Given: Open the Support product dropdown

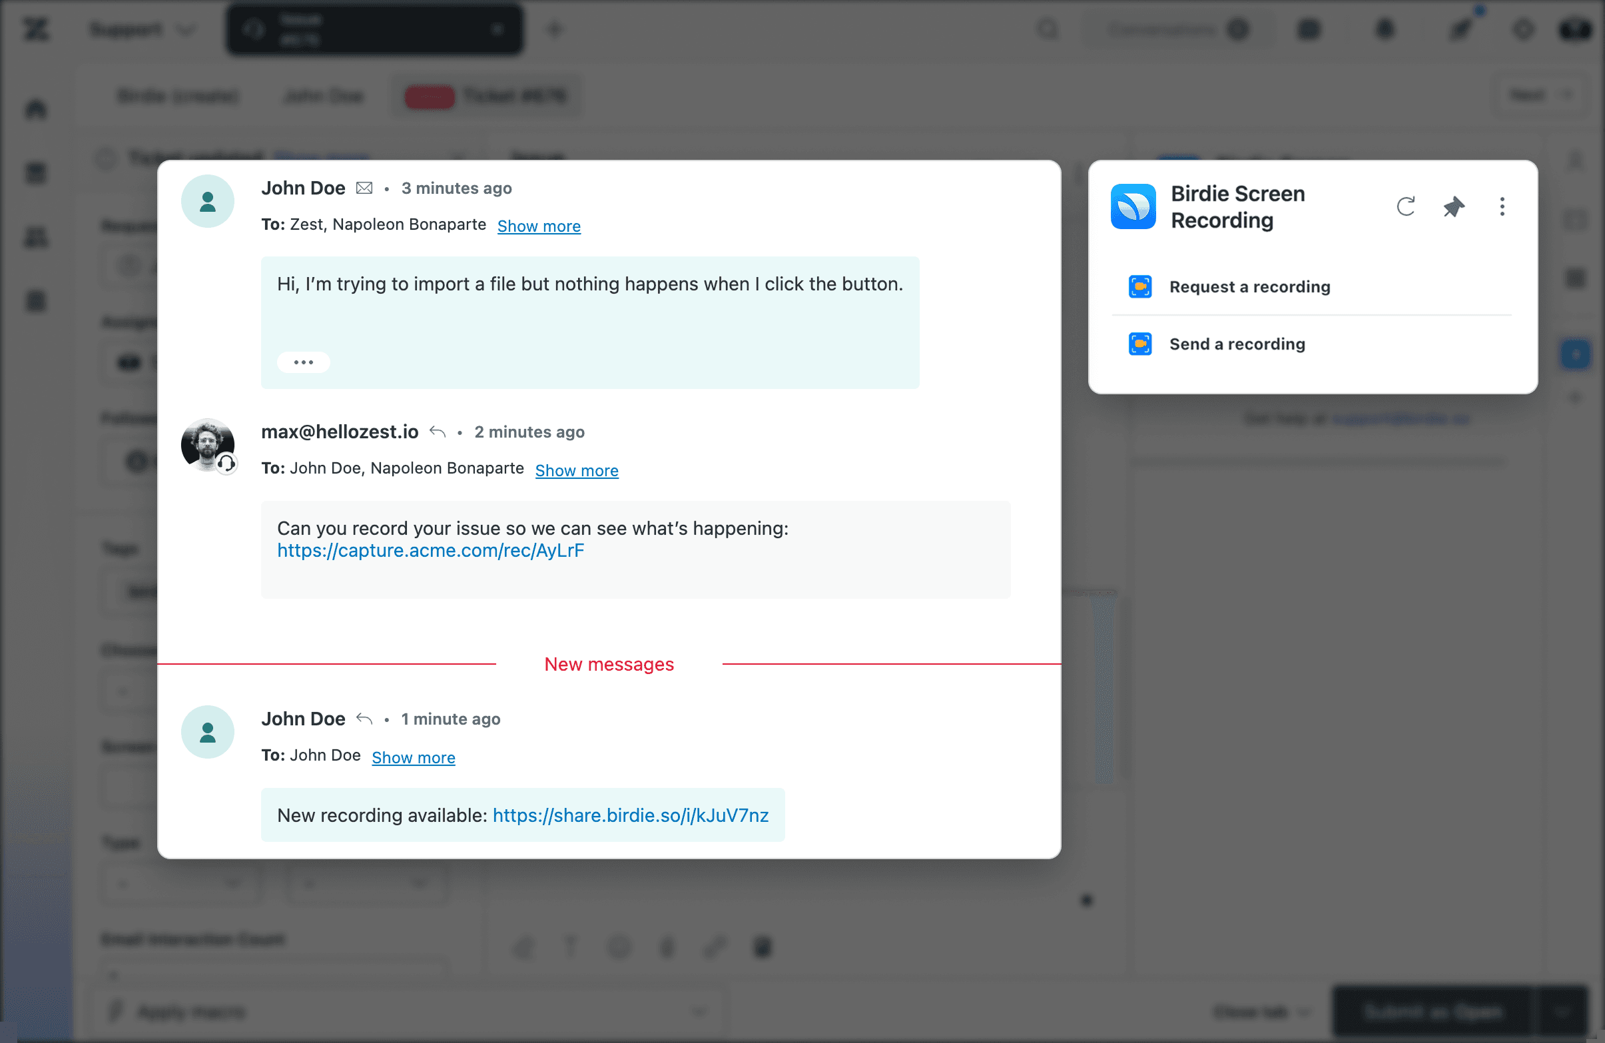Looking at the screenshot, I should pyautogui.click(x=142, y=30).
